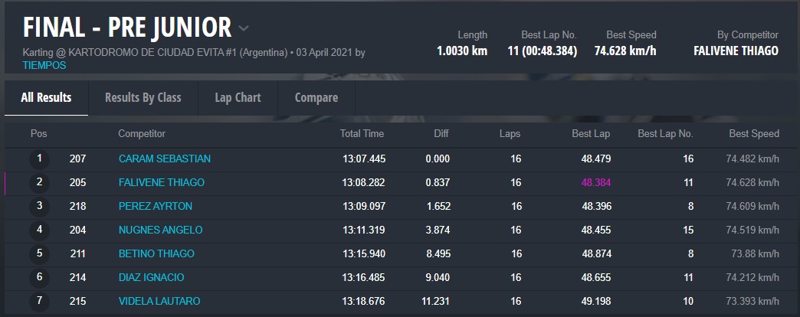Click the Best Speed column header
The image size is (800, 317).
[x=754, y=133]
